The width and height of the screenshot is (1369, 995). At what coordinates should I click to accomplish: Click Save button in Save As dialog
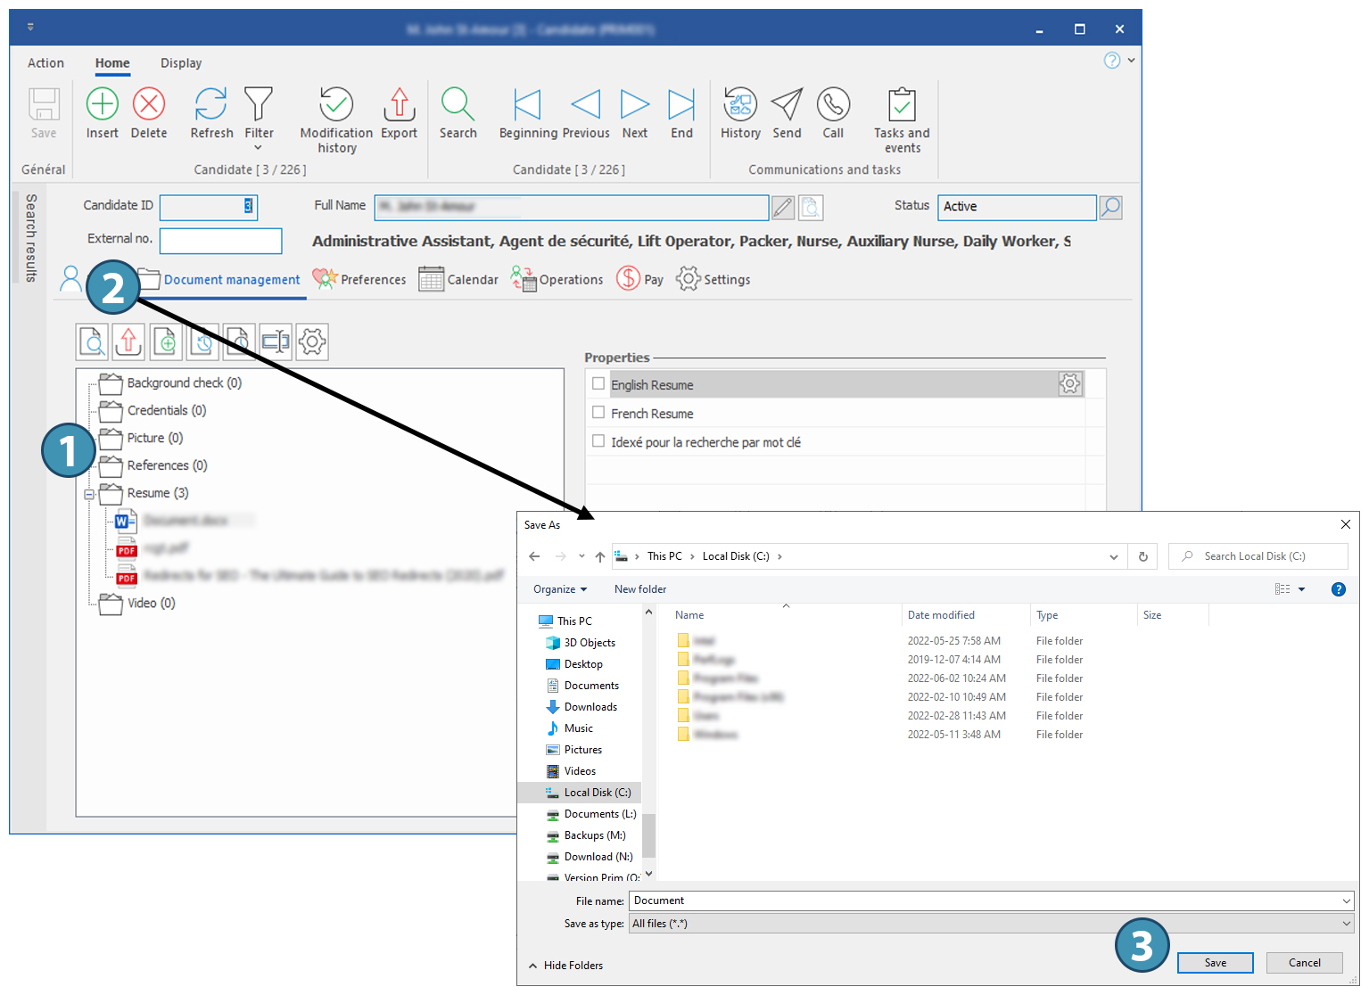pyautogui.click(x=1215, y=963)
